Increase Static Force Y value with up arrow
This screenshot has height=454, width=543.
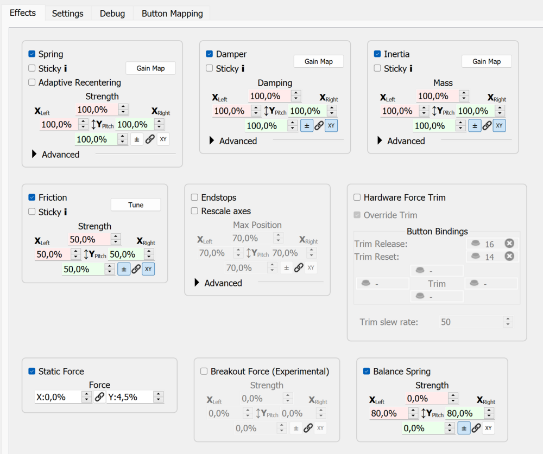click(x=158, y=394)
